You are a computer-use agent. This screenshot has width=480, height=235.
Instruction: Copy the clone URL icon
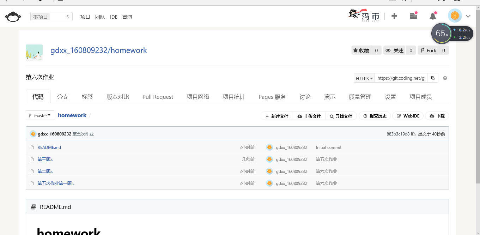pos(433,78)
